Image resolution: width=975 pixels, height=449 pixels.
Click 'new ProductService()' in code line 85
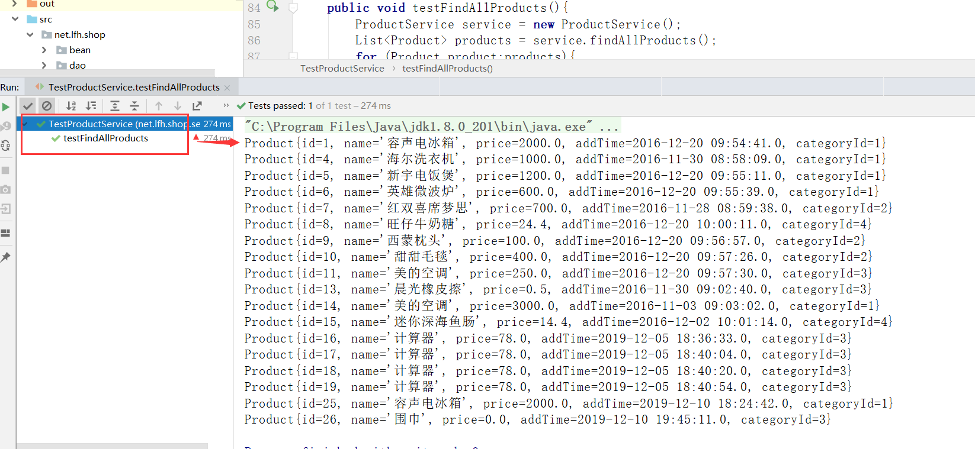point(603,24)
